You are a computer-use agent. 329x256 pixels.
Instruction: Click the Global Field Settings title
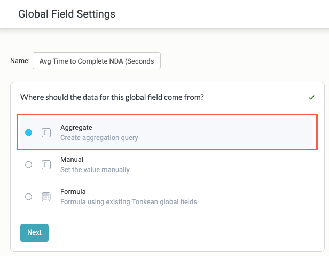tap(67, 14)
